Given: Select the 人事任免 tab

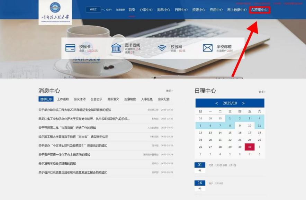Looking at the screenshot, I should (x=147, y=99).
